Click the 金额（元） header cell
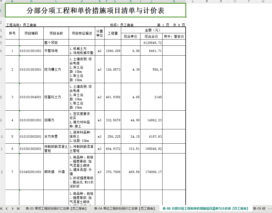Screen dimensions: 272x213 coord(153,30)
